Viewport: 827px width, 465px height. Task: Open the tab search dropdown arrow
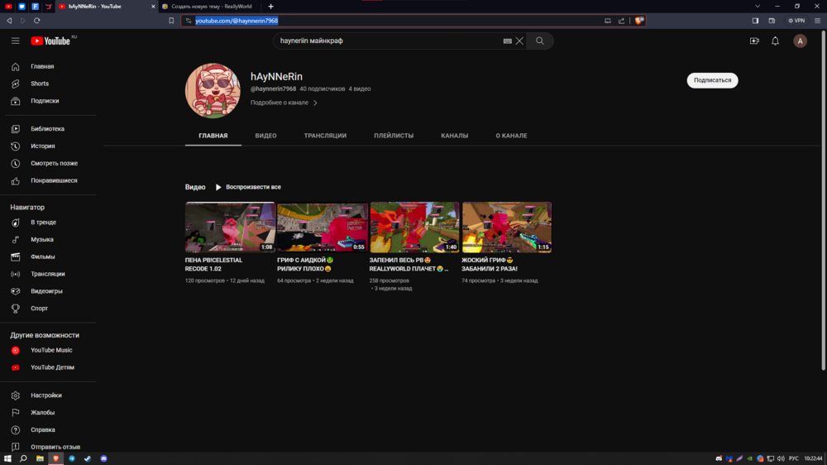pos(758,7)
